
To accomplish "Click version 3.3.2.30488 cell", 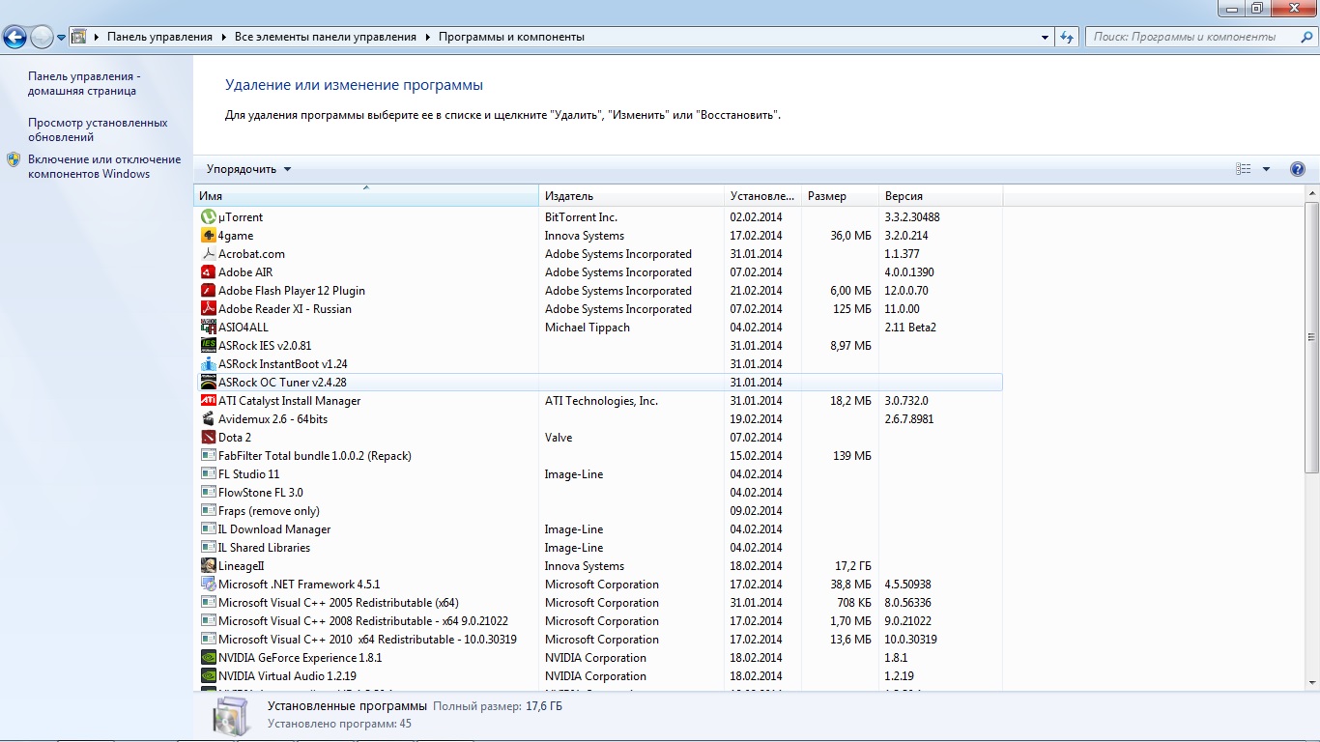I will 911,217.
